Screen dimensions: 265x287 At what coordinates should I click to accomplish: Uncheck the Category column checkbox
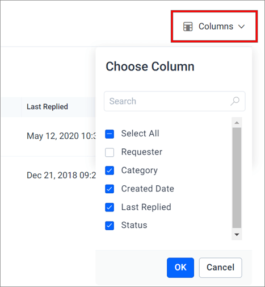[x=110, y=170]
